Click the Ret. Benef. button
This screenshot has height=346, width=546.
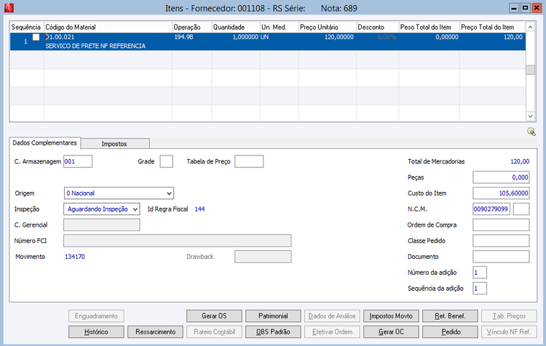450,315
